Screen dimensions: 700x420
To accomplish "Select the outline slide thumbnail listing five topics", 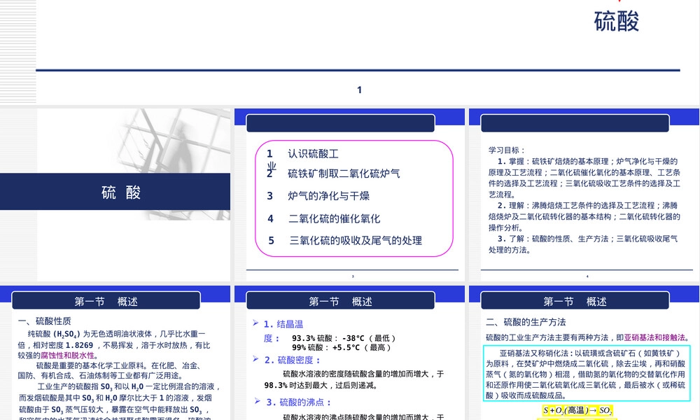I will (349, 195).
